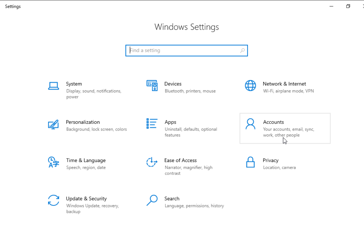Click the Search category heading
Viewport: 364px width, 239px height.
[172, 199]
